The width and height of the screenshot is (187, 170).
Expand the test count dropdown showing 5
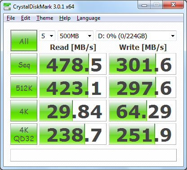(47, 36)
